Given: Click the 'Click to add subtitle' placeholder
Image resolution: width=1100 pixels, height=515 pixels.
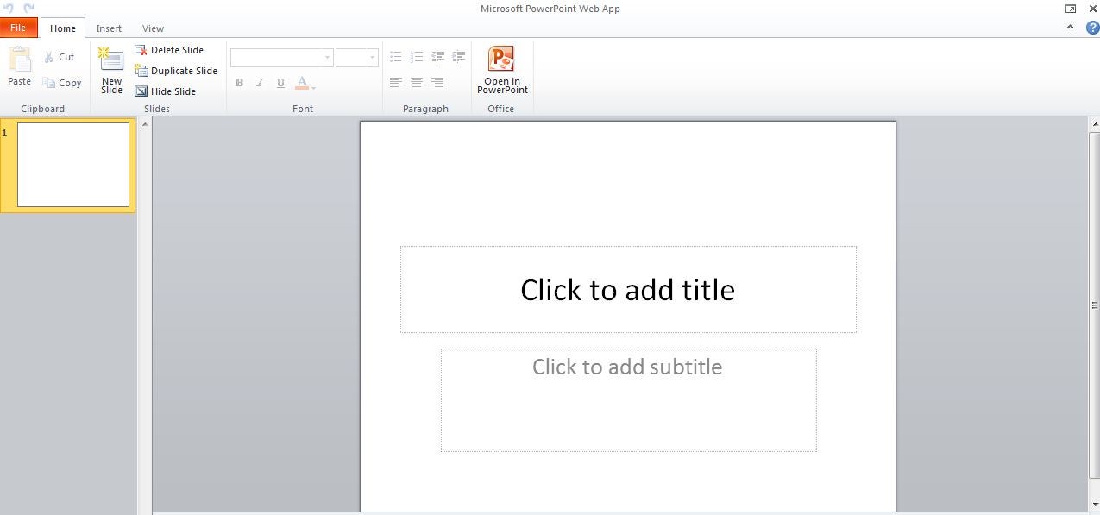Looking at the screenshot, I should (628, 400).
